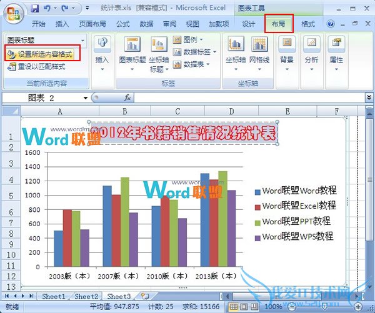Click the 坐标轴标题 axis titles icon

[x=157, y=45]
